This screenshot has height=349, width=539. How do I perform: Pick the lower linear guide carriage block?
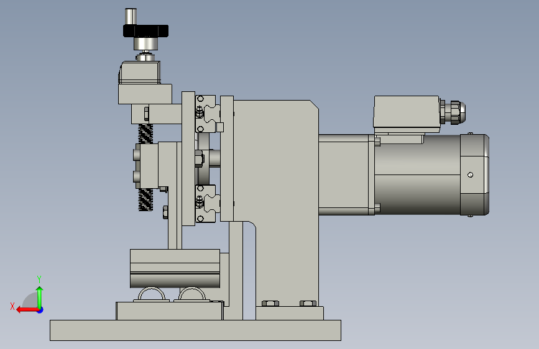point(207,203)
